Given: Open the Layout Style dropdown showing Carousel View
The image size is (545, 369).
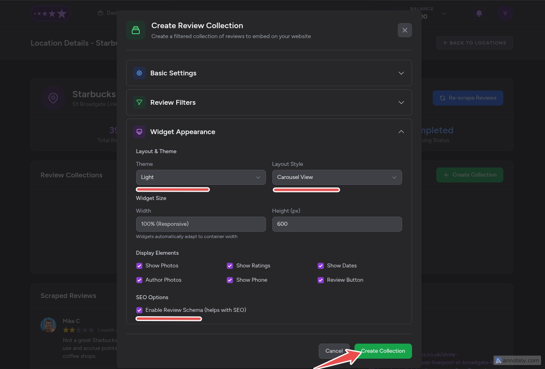Looking at the screenshot, I should tap(337, 177).
